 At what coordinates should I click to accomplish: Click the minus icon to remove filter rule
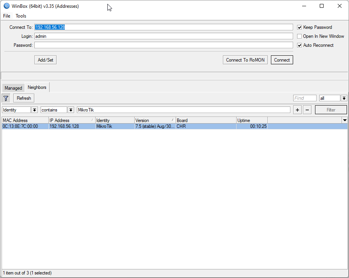(x=307, y=110)
